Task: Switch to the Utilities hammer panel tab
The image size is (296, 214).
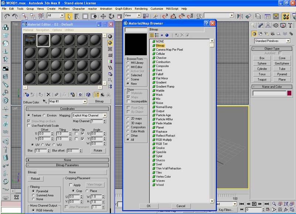Action: [290, 25]
